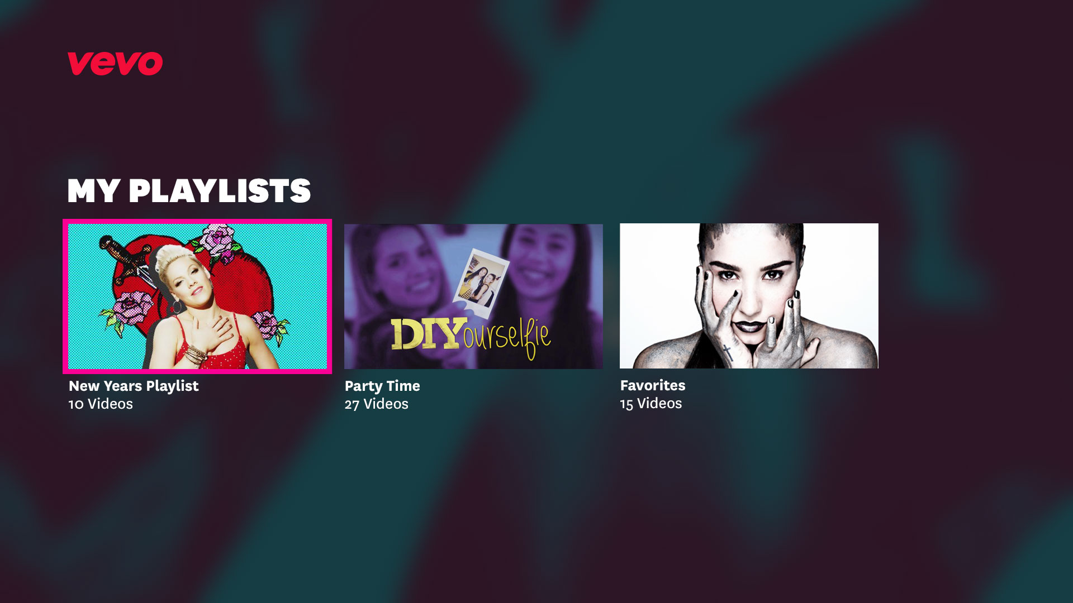This screenshot has height=603, width=1073.
Task: Click the 27 Videos count label
Action: (x=376, y=404)
